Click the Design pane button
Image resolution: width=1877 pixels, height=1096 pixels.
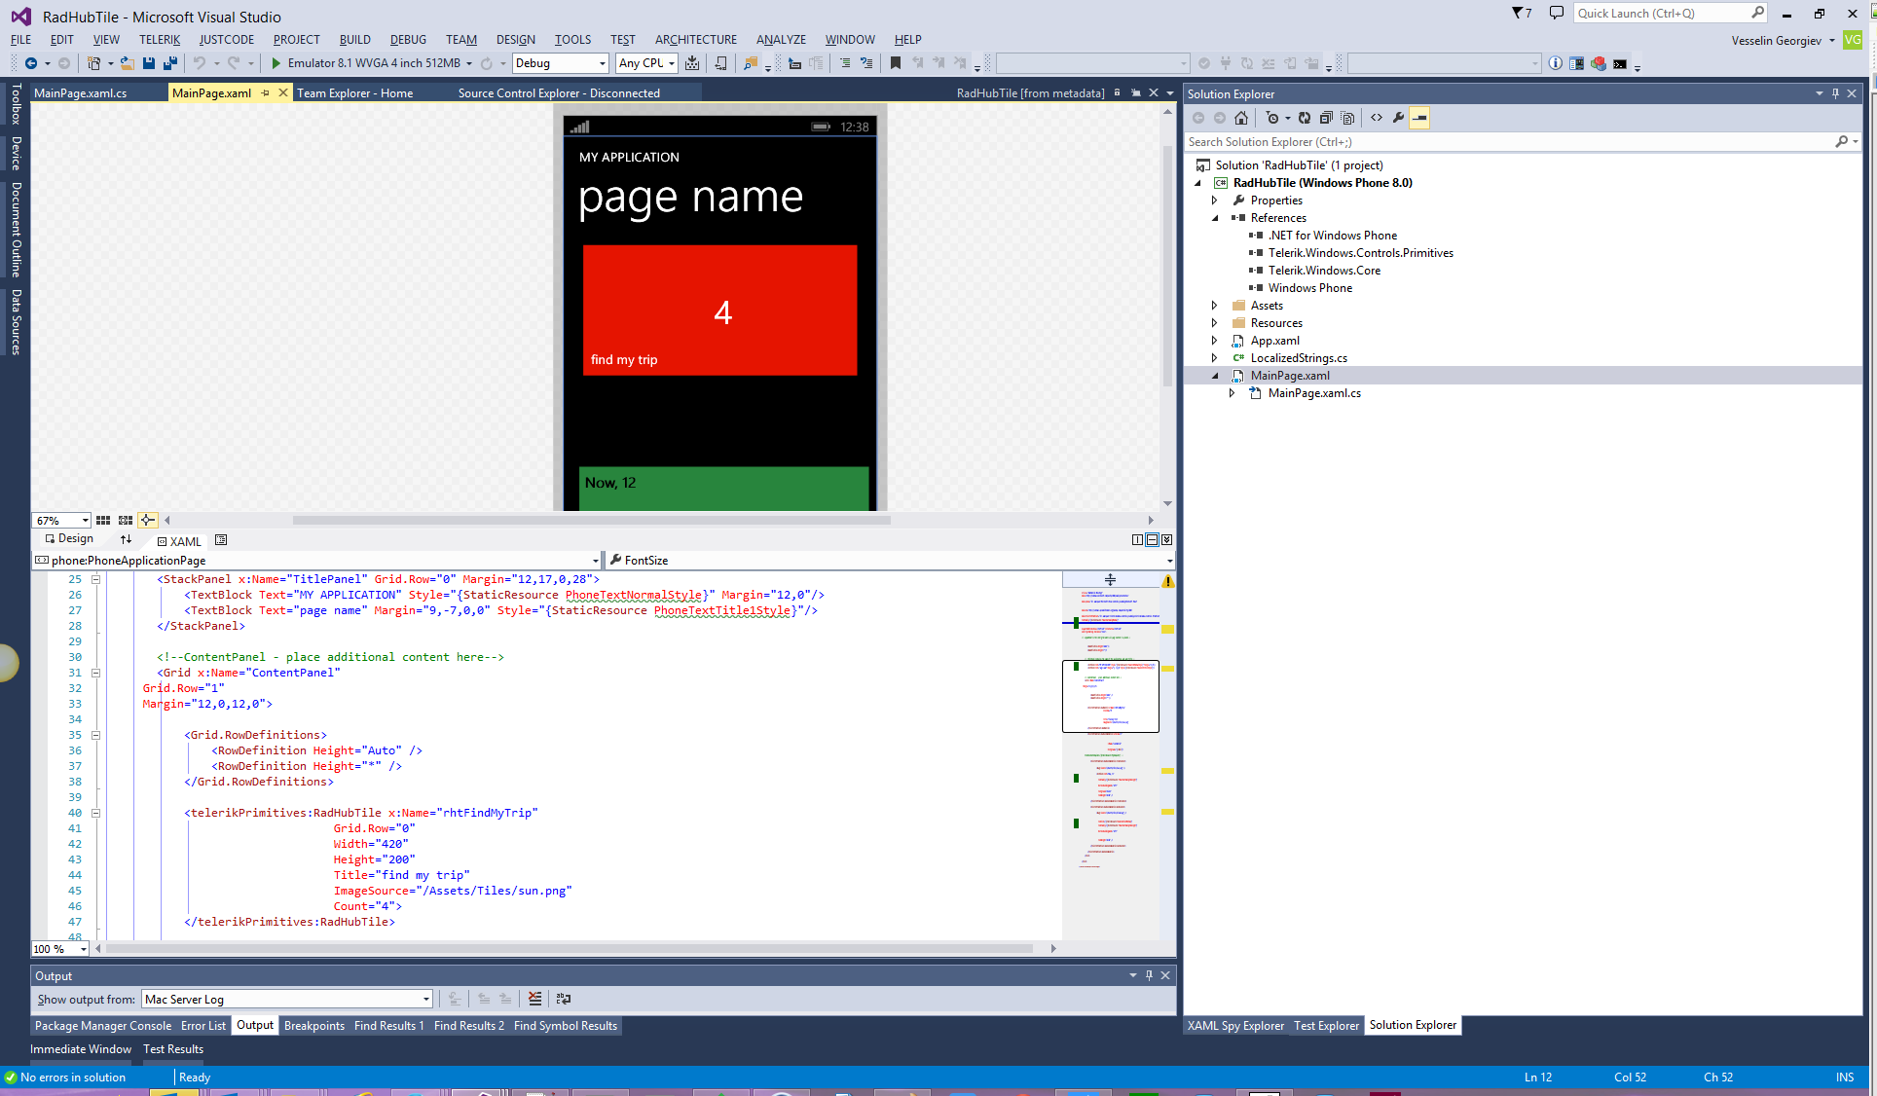[69, 539]
